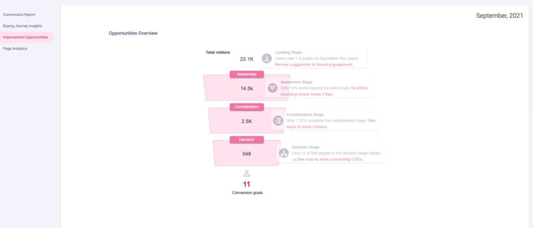Click 'Review suggestion to boost engagement' link
Image resolution: width=533 pixels, height=228 pixels.
[x=314, y=65]
